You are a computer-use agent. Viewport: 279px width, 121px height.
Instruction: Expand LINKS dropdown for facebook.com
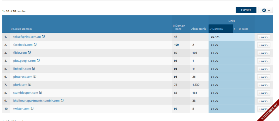[x=264, y=45]
